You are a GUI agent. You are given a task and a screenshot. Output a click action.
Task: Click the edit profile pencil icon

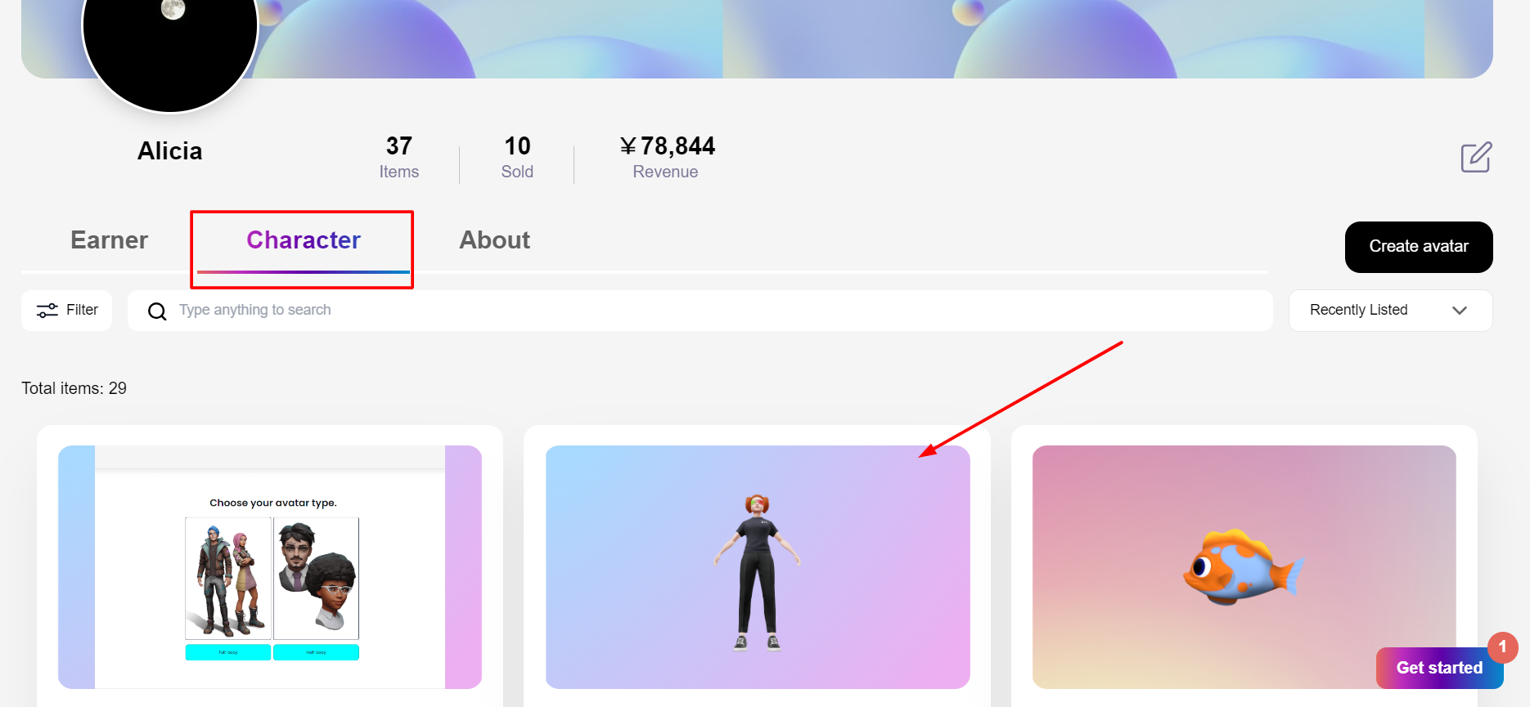click(x=1476, y=157)
